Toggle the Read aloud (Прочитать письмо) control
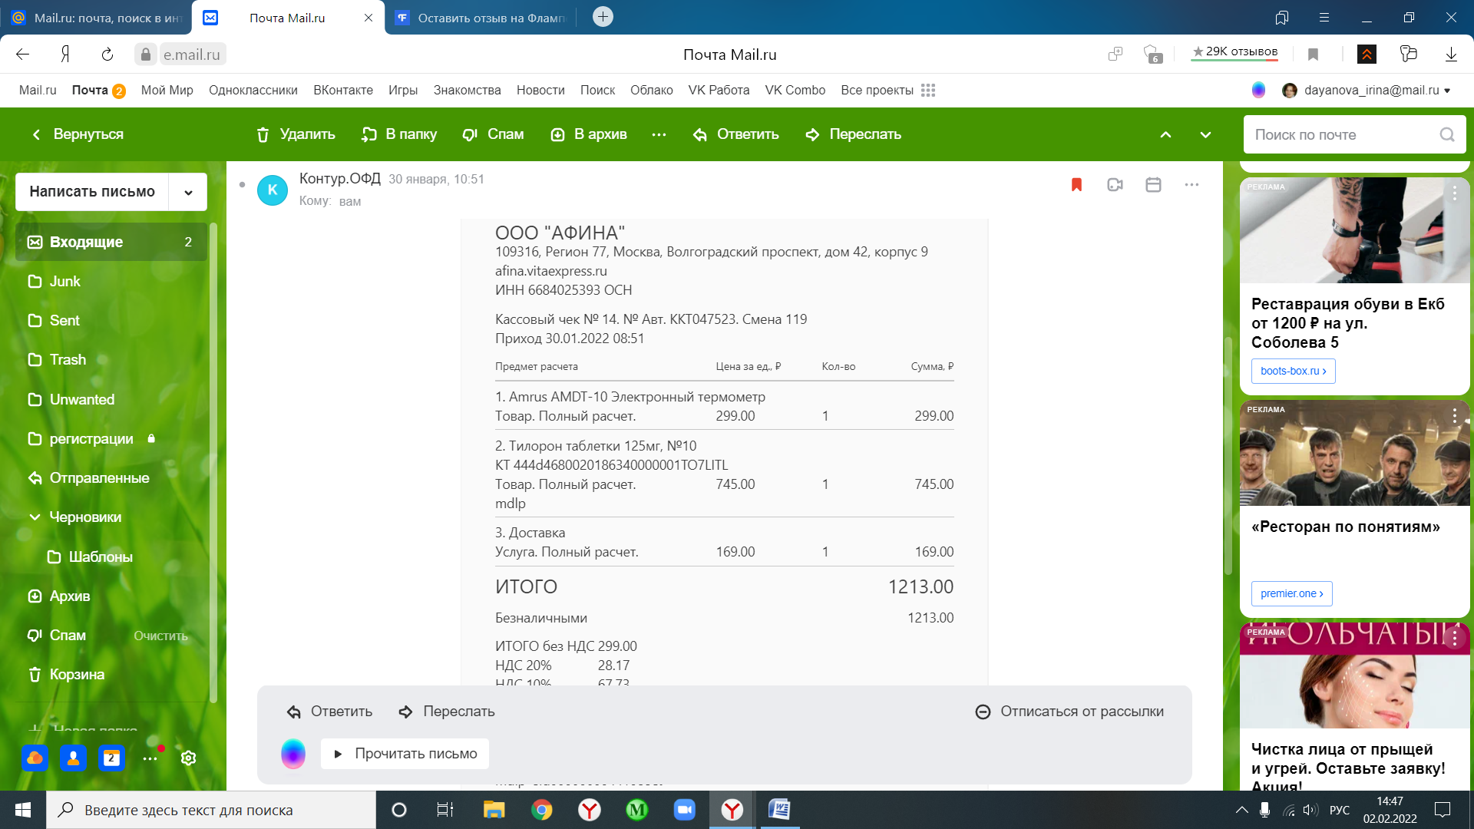 point(405,754)
